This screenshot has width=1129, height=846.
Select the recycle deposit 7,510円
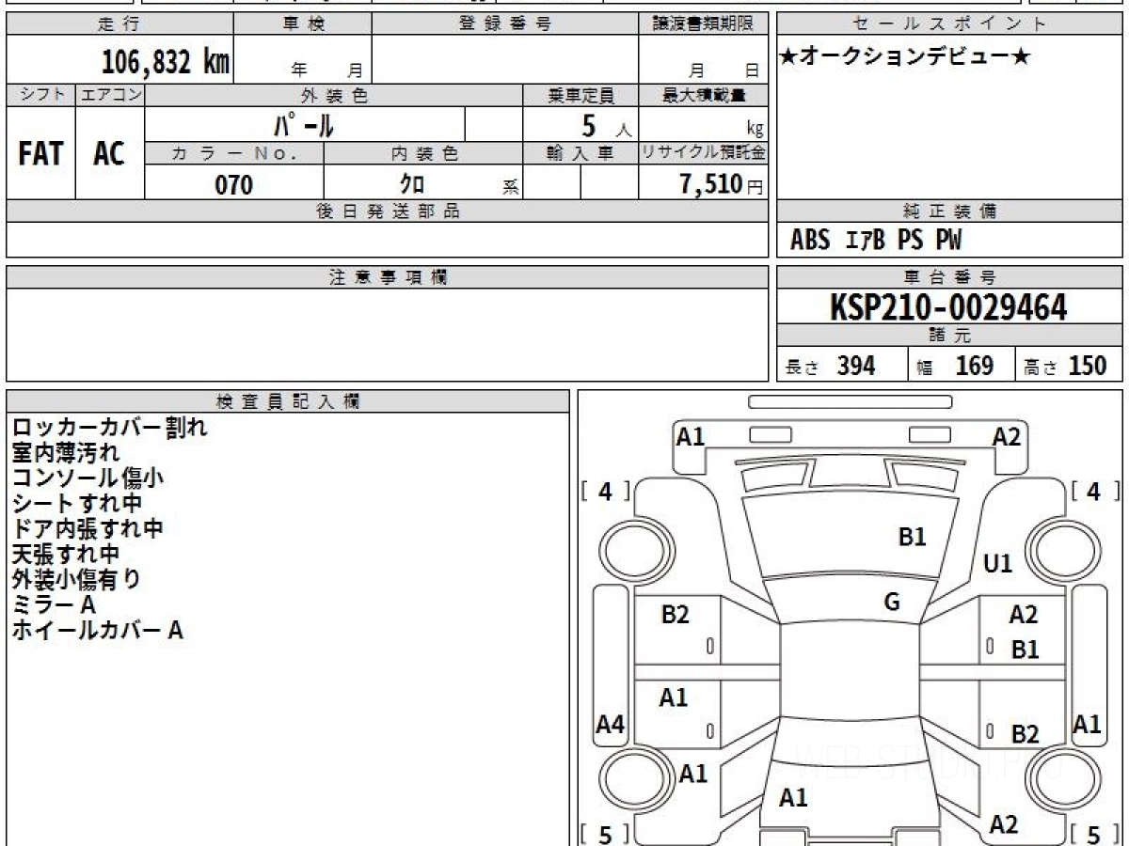pyautogui.click(x=722, y=184)
